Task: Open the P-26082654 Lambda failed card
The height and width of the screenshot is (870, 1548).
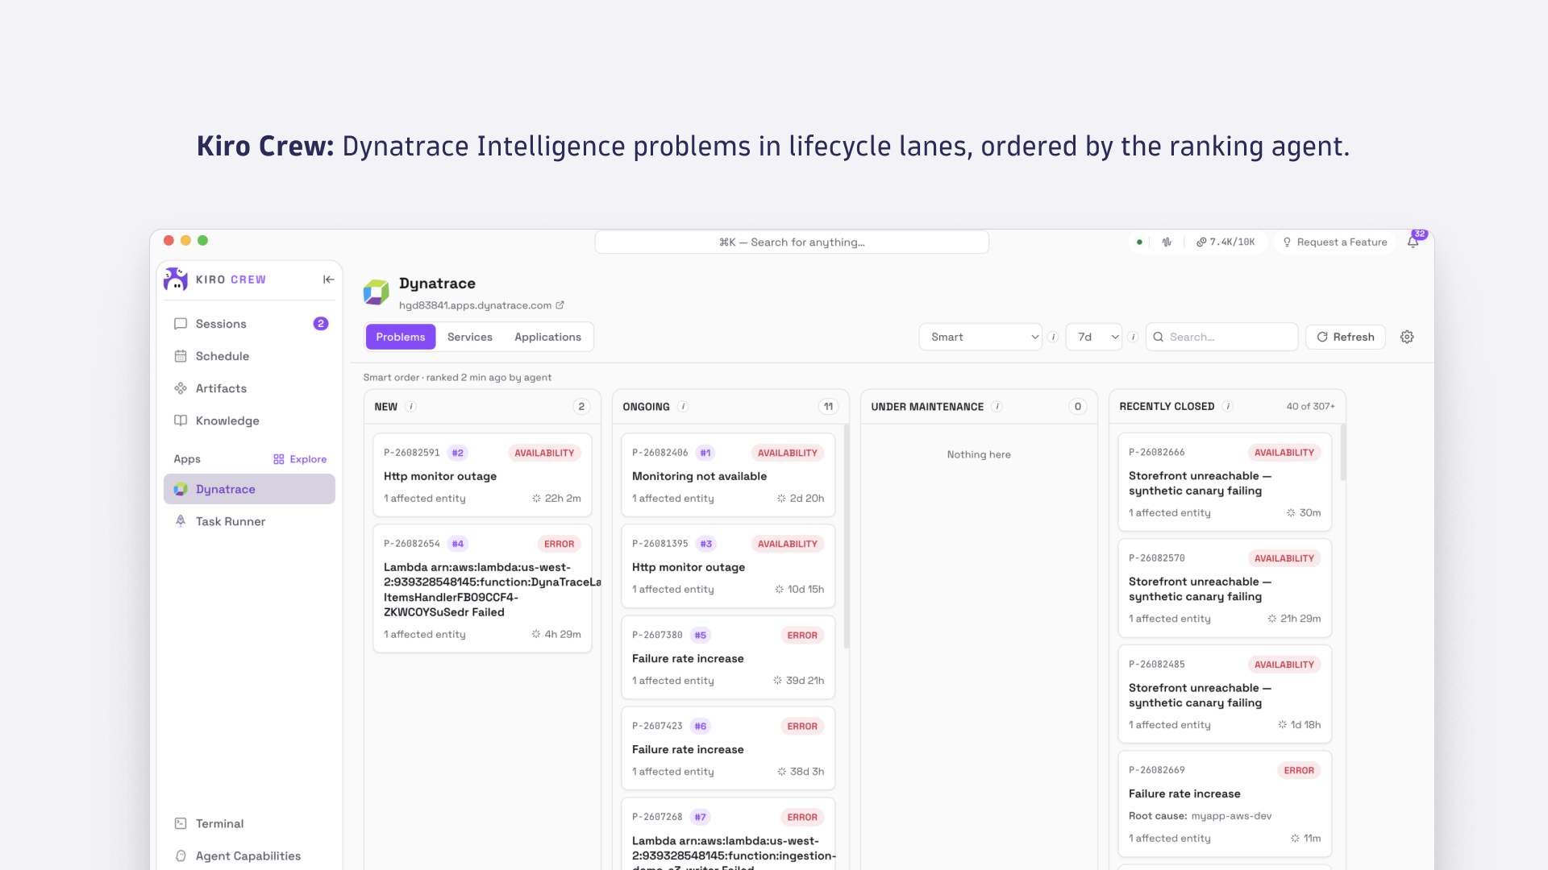Action: point(482,588)
